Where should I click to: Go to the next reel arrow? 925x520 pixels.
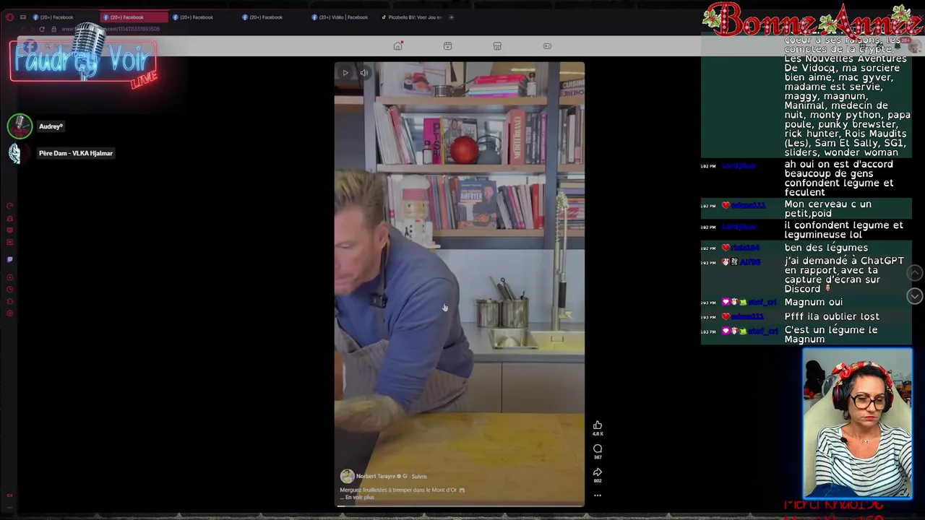tap(915, 296)
